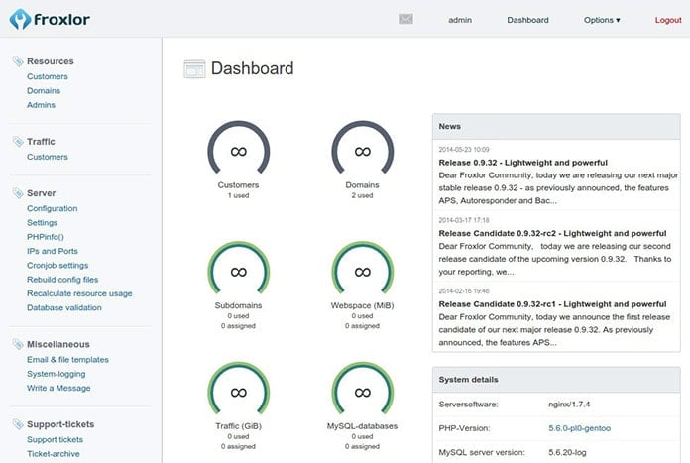The height and width of the screenshot is (463, 690).
Task: Click the 'nginx/1.7.4' serversoftware value
Action: pyautogui.click(x=569, y=405)
